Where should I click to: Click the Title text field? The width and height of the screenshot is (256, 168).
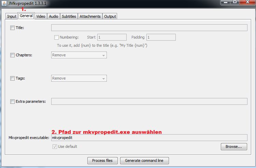click(x=149, y=28)
